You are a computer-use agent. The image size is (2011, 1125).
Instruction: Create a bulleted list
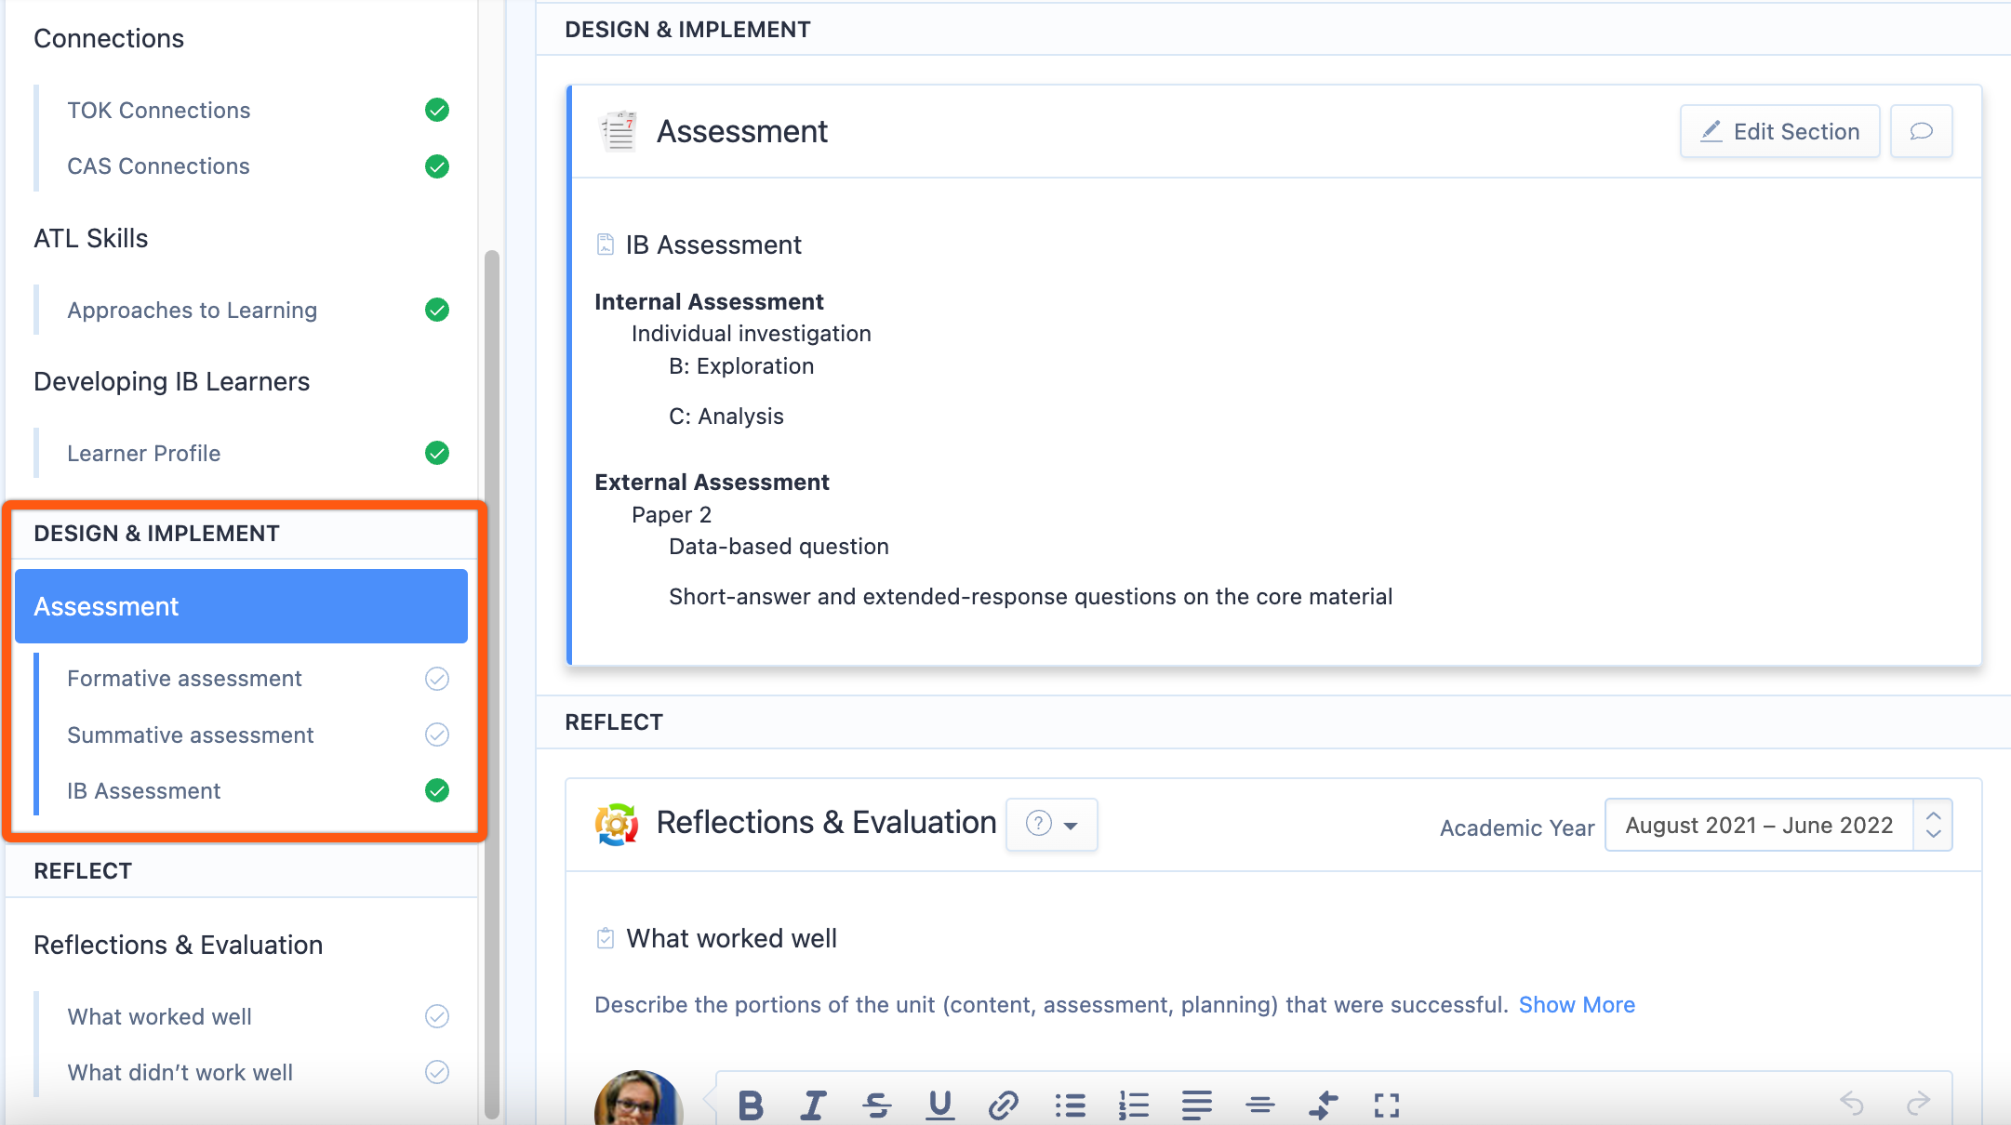(x=1070, y=1105)
